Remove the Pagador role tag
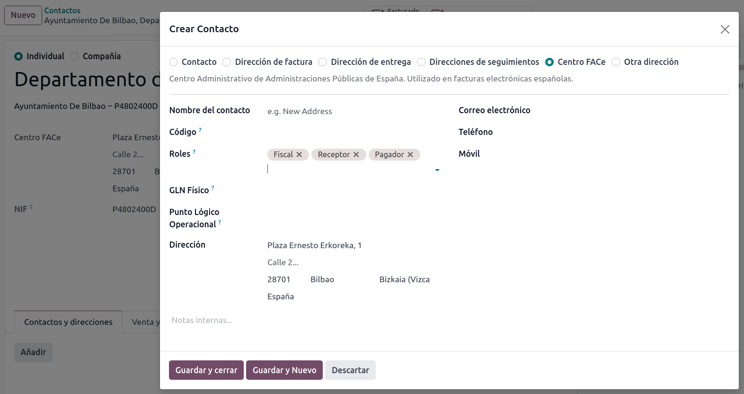This screenshot has width=744, height=394. (410, 154)
